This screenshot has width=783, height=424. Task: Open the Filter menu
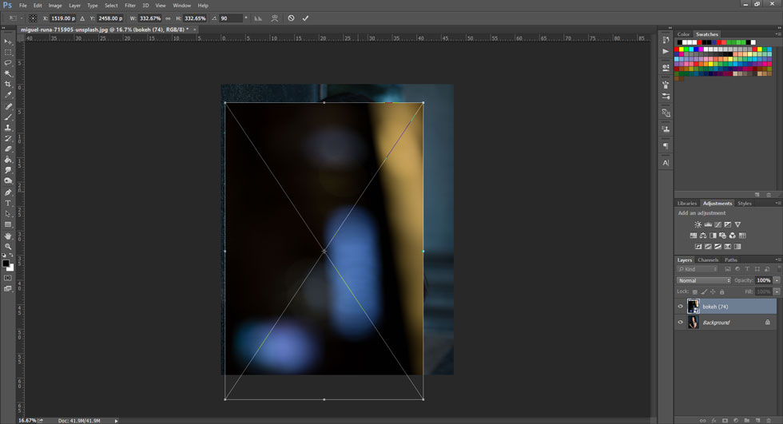click(x=130, y=6)
